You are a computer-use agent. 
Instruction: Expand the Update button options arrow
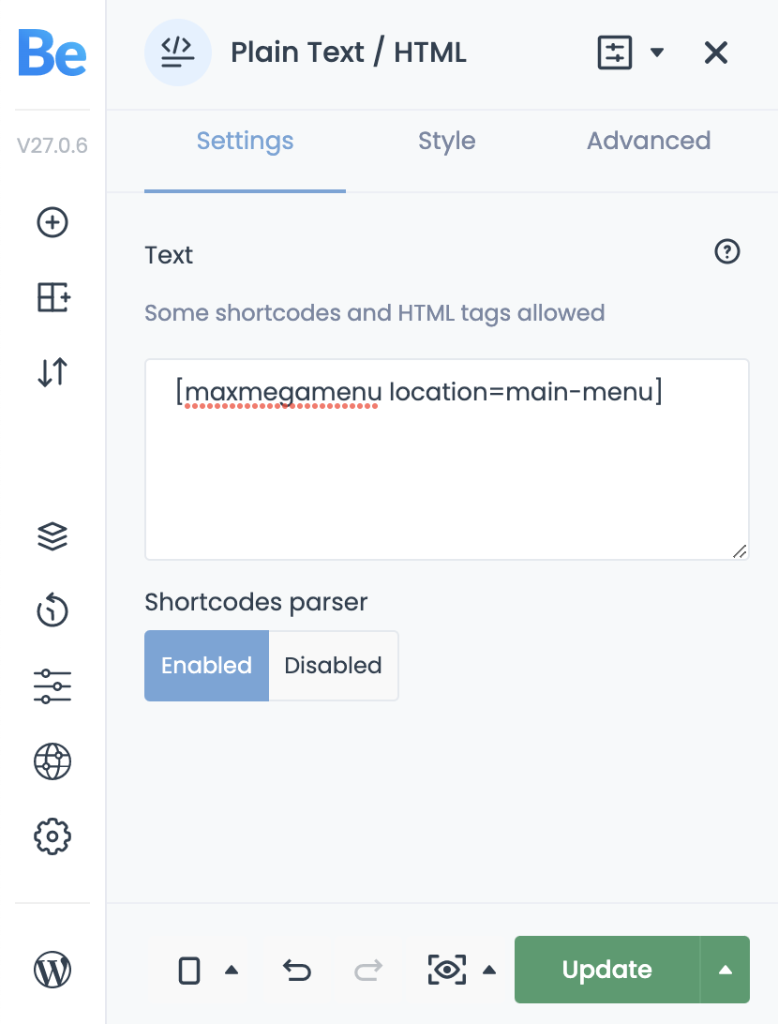pyautogui.click(x=725, y=970)
